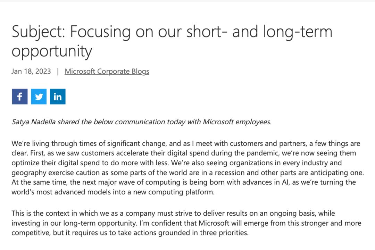Click the Jan 18, 2023 publish date

(31, 72)
